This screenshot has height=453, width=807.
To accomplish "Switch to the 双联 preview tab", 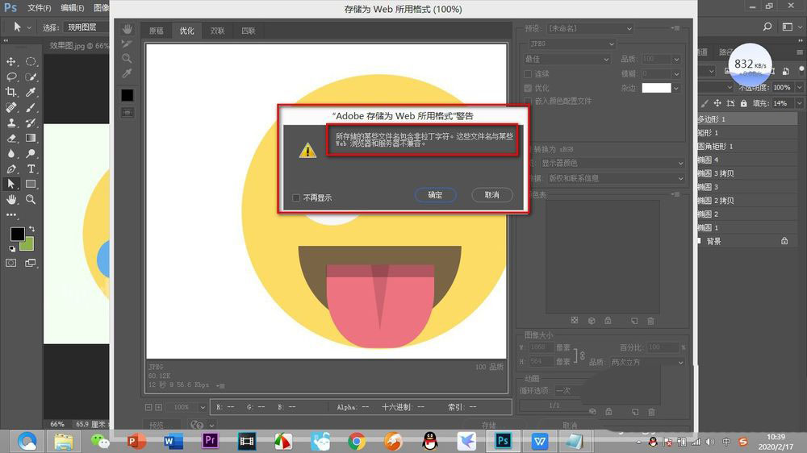I will [217, 31].
